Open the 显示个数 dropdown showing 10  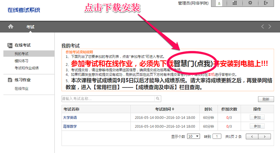(193, 136)
